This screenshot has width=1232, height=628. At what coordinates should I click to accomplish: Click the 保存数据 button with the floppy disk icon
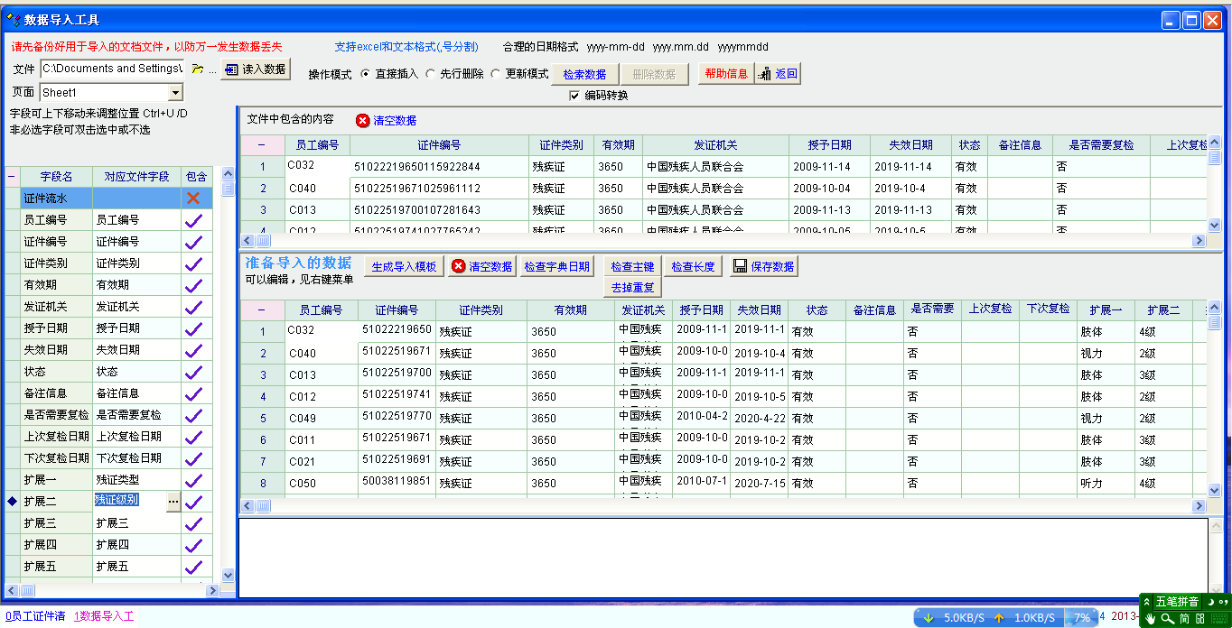point(764,266)
